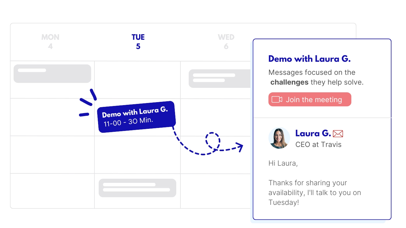406x228 pixels.
Task: Open the blue Demo with Laura G. event
Action: [136, 117]
